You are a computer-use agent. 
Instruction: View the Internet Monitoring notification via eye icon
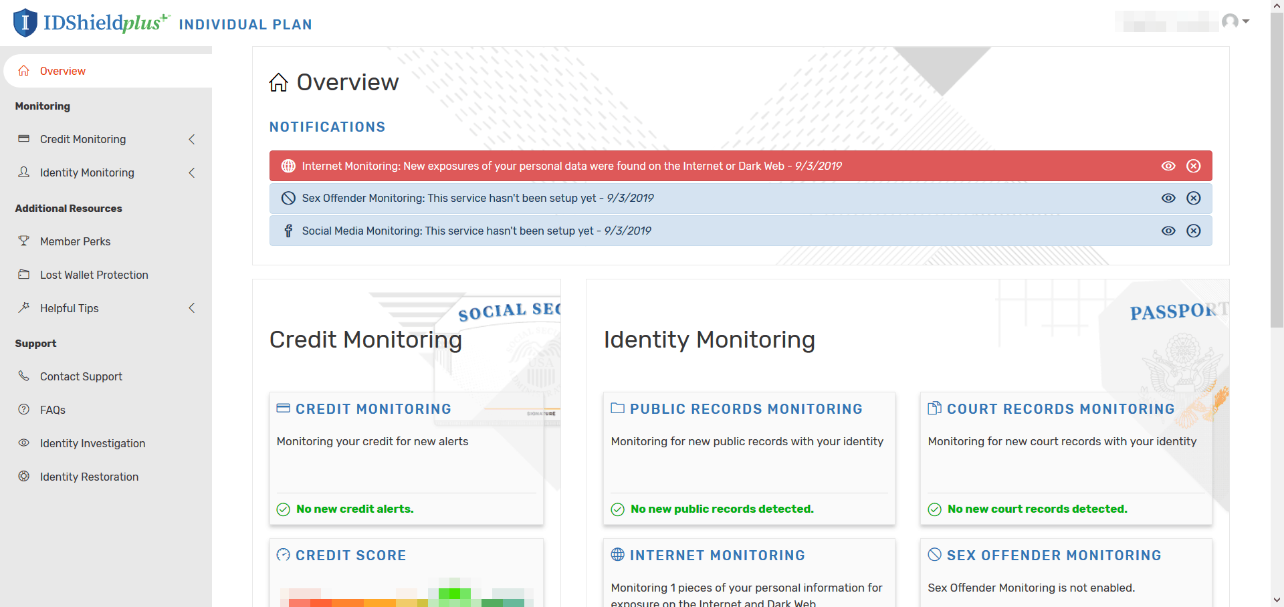1168,166
